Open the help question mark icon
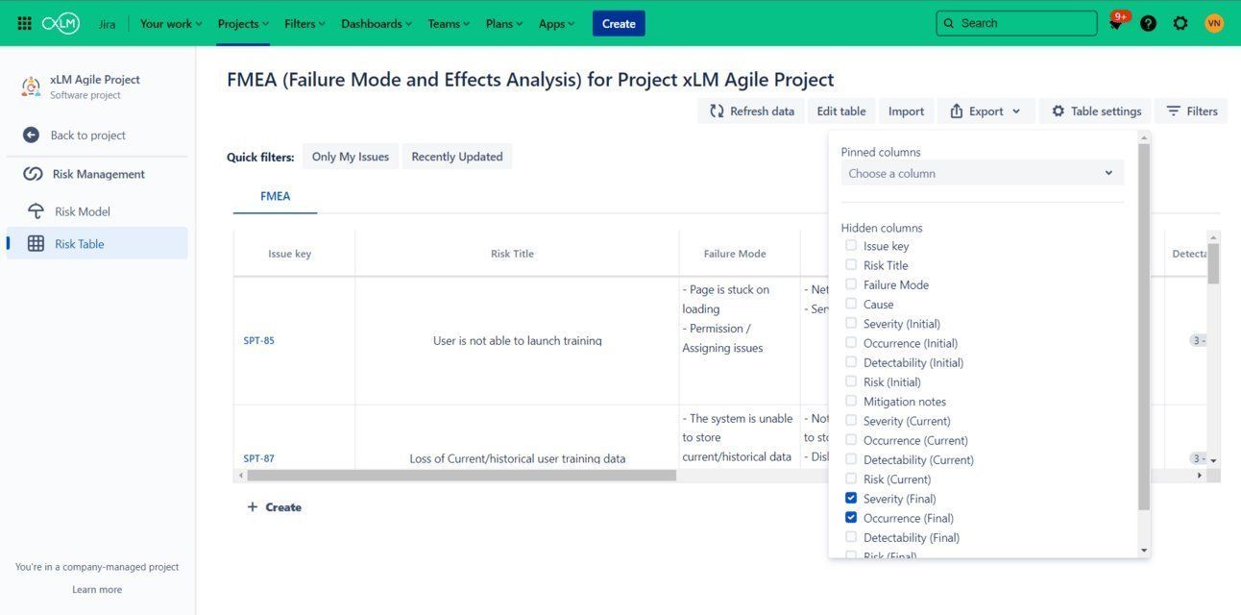Screen dimensions: 1241x615 [1148, 23]
